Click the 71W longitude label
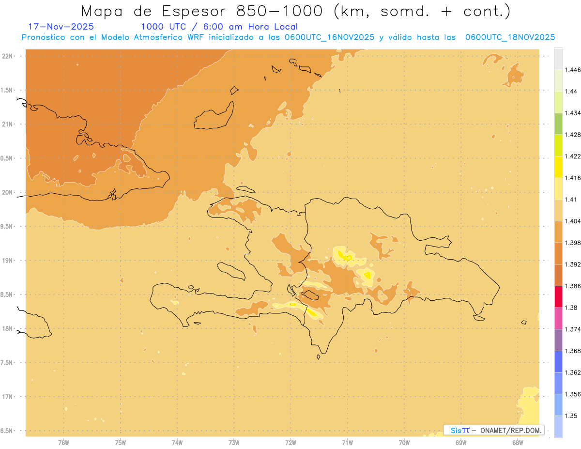The height and width of the screenshot is (449, 581). click(x=347, y=443)
